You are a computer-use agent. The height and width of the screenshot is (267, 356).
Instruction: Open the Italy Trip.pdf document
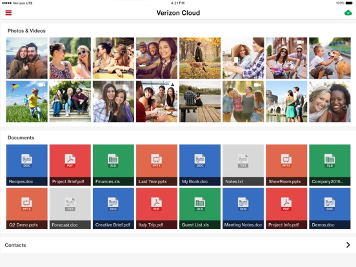[x=157, y=208]
